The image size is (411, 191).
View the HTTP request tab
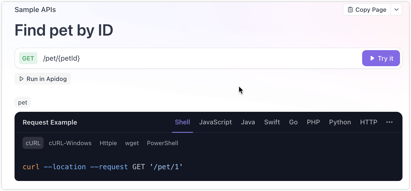coord(369,122)
